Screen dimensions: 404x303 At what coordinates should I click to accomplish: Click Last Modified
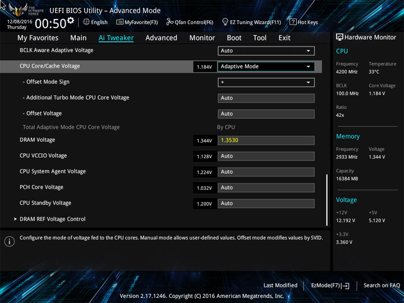point(281,285)
